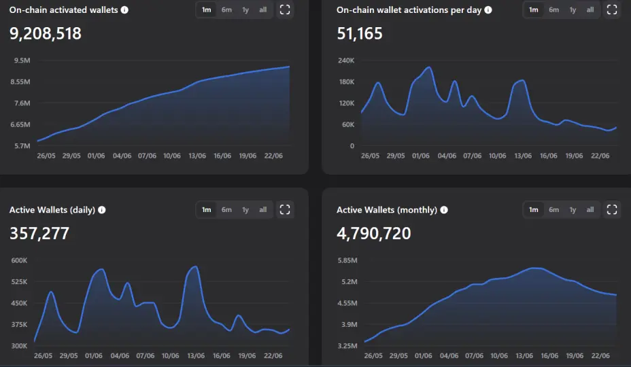Click the 180K axis label

(347, 82)
